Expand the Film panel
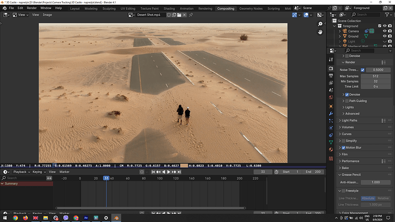Image resolution: width=395 pixels, height=222 pixels. pyautogui.click(x=345, y=154)
